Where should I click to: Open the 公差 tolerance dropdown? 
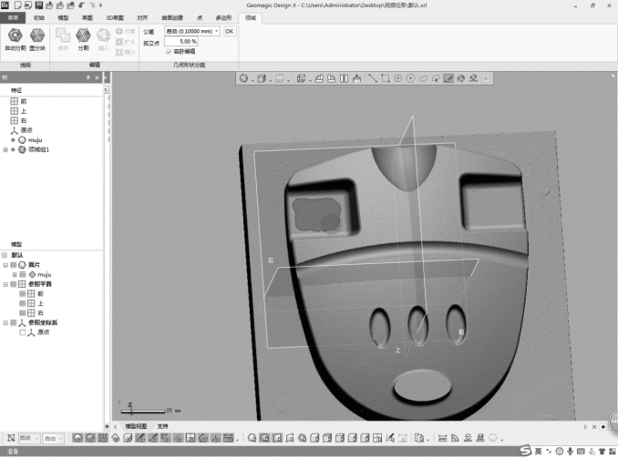pyautogui.click(x=217, y=31)
